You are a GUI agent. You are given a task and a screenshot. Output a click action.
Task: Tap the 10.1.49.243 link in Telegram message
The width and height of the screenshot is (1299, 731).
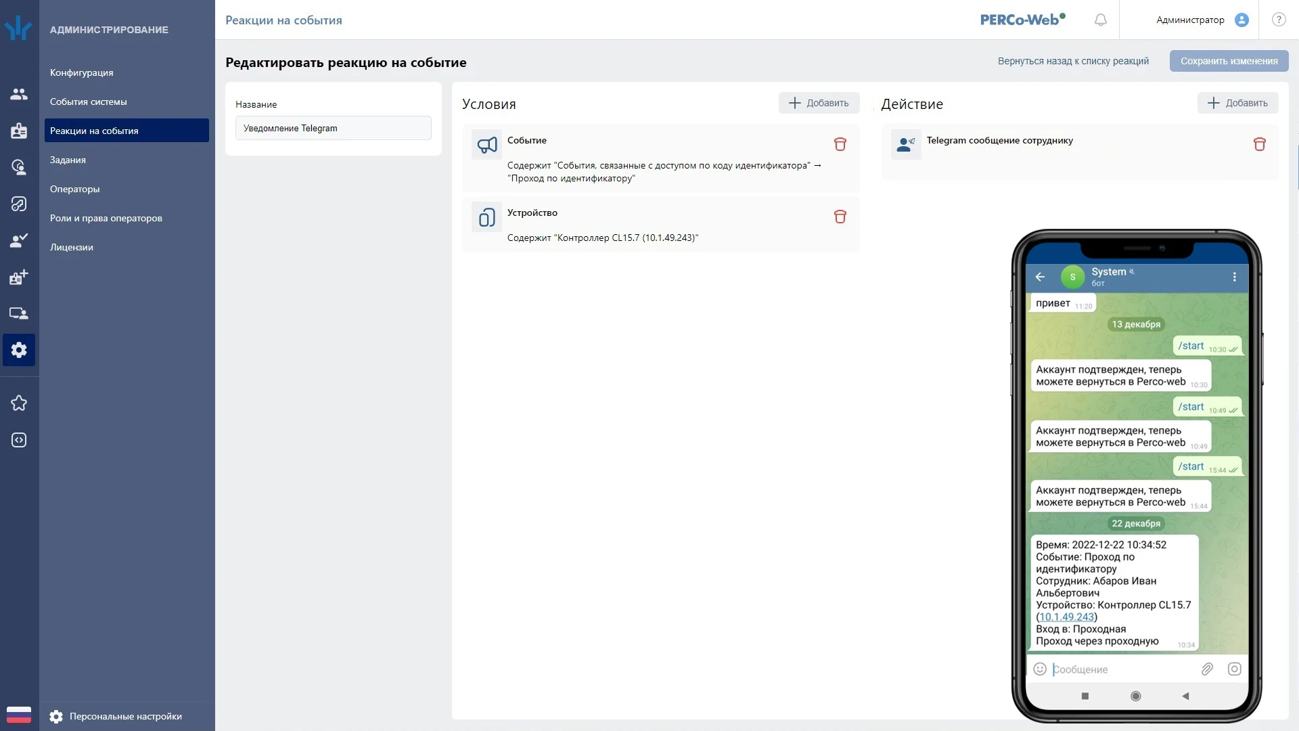point(1066,617)
